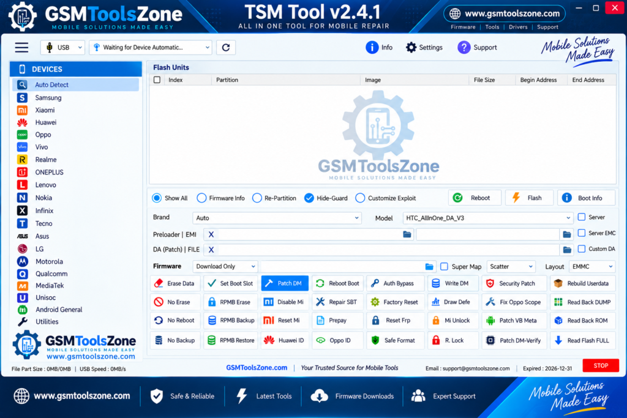Click the Patch DM button
Screen dimensions: 627x418
(285, 283)
